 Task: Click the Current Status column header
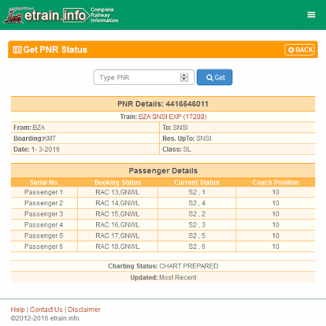click(197, 182)
